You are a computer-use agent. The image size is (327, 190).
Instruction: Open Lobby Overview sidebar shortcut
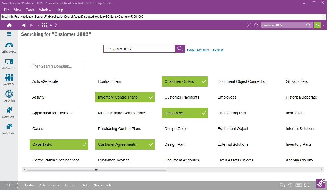click(x=9, y=47)
